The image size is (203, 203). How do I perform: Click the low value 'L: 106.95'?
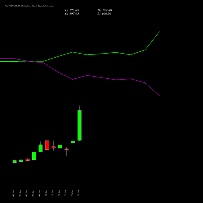[x=104, y=13]
